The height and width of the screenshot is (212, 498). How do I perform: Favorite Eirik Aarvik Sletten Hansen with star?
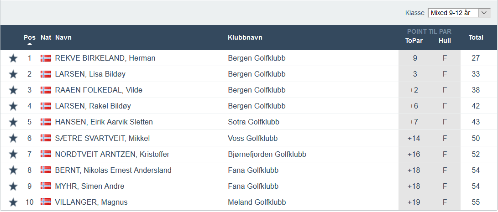[x=13, y=122]
